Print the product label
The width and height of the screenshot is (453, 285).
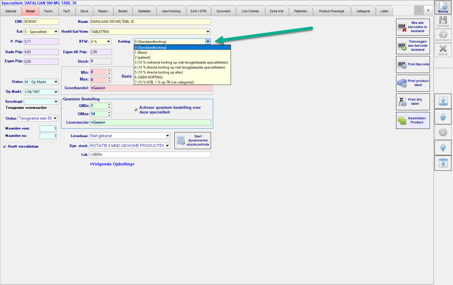click(413, 83)
